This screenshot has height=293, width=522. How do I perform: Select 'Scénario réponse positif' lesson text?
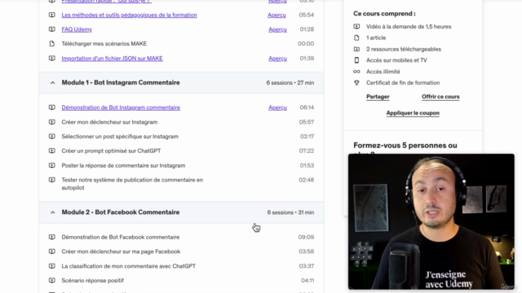(x=92, y=280)
